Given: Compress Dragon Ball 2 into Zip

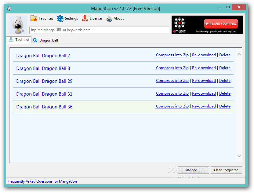Looking at the screenshot, I should click(x=172, y=55).
